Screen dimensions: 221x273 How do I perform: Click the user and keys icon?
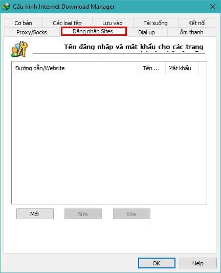click(x=19, y=49)
